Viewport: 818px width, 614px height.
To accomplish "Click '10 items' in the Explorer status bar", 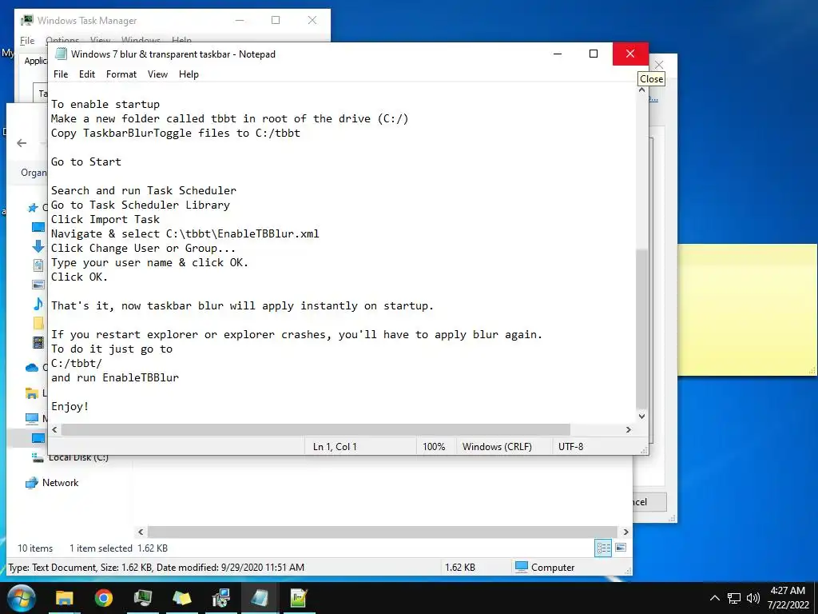I will coord(35,548).
